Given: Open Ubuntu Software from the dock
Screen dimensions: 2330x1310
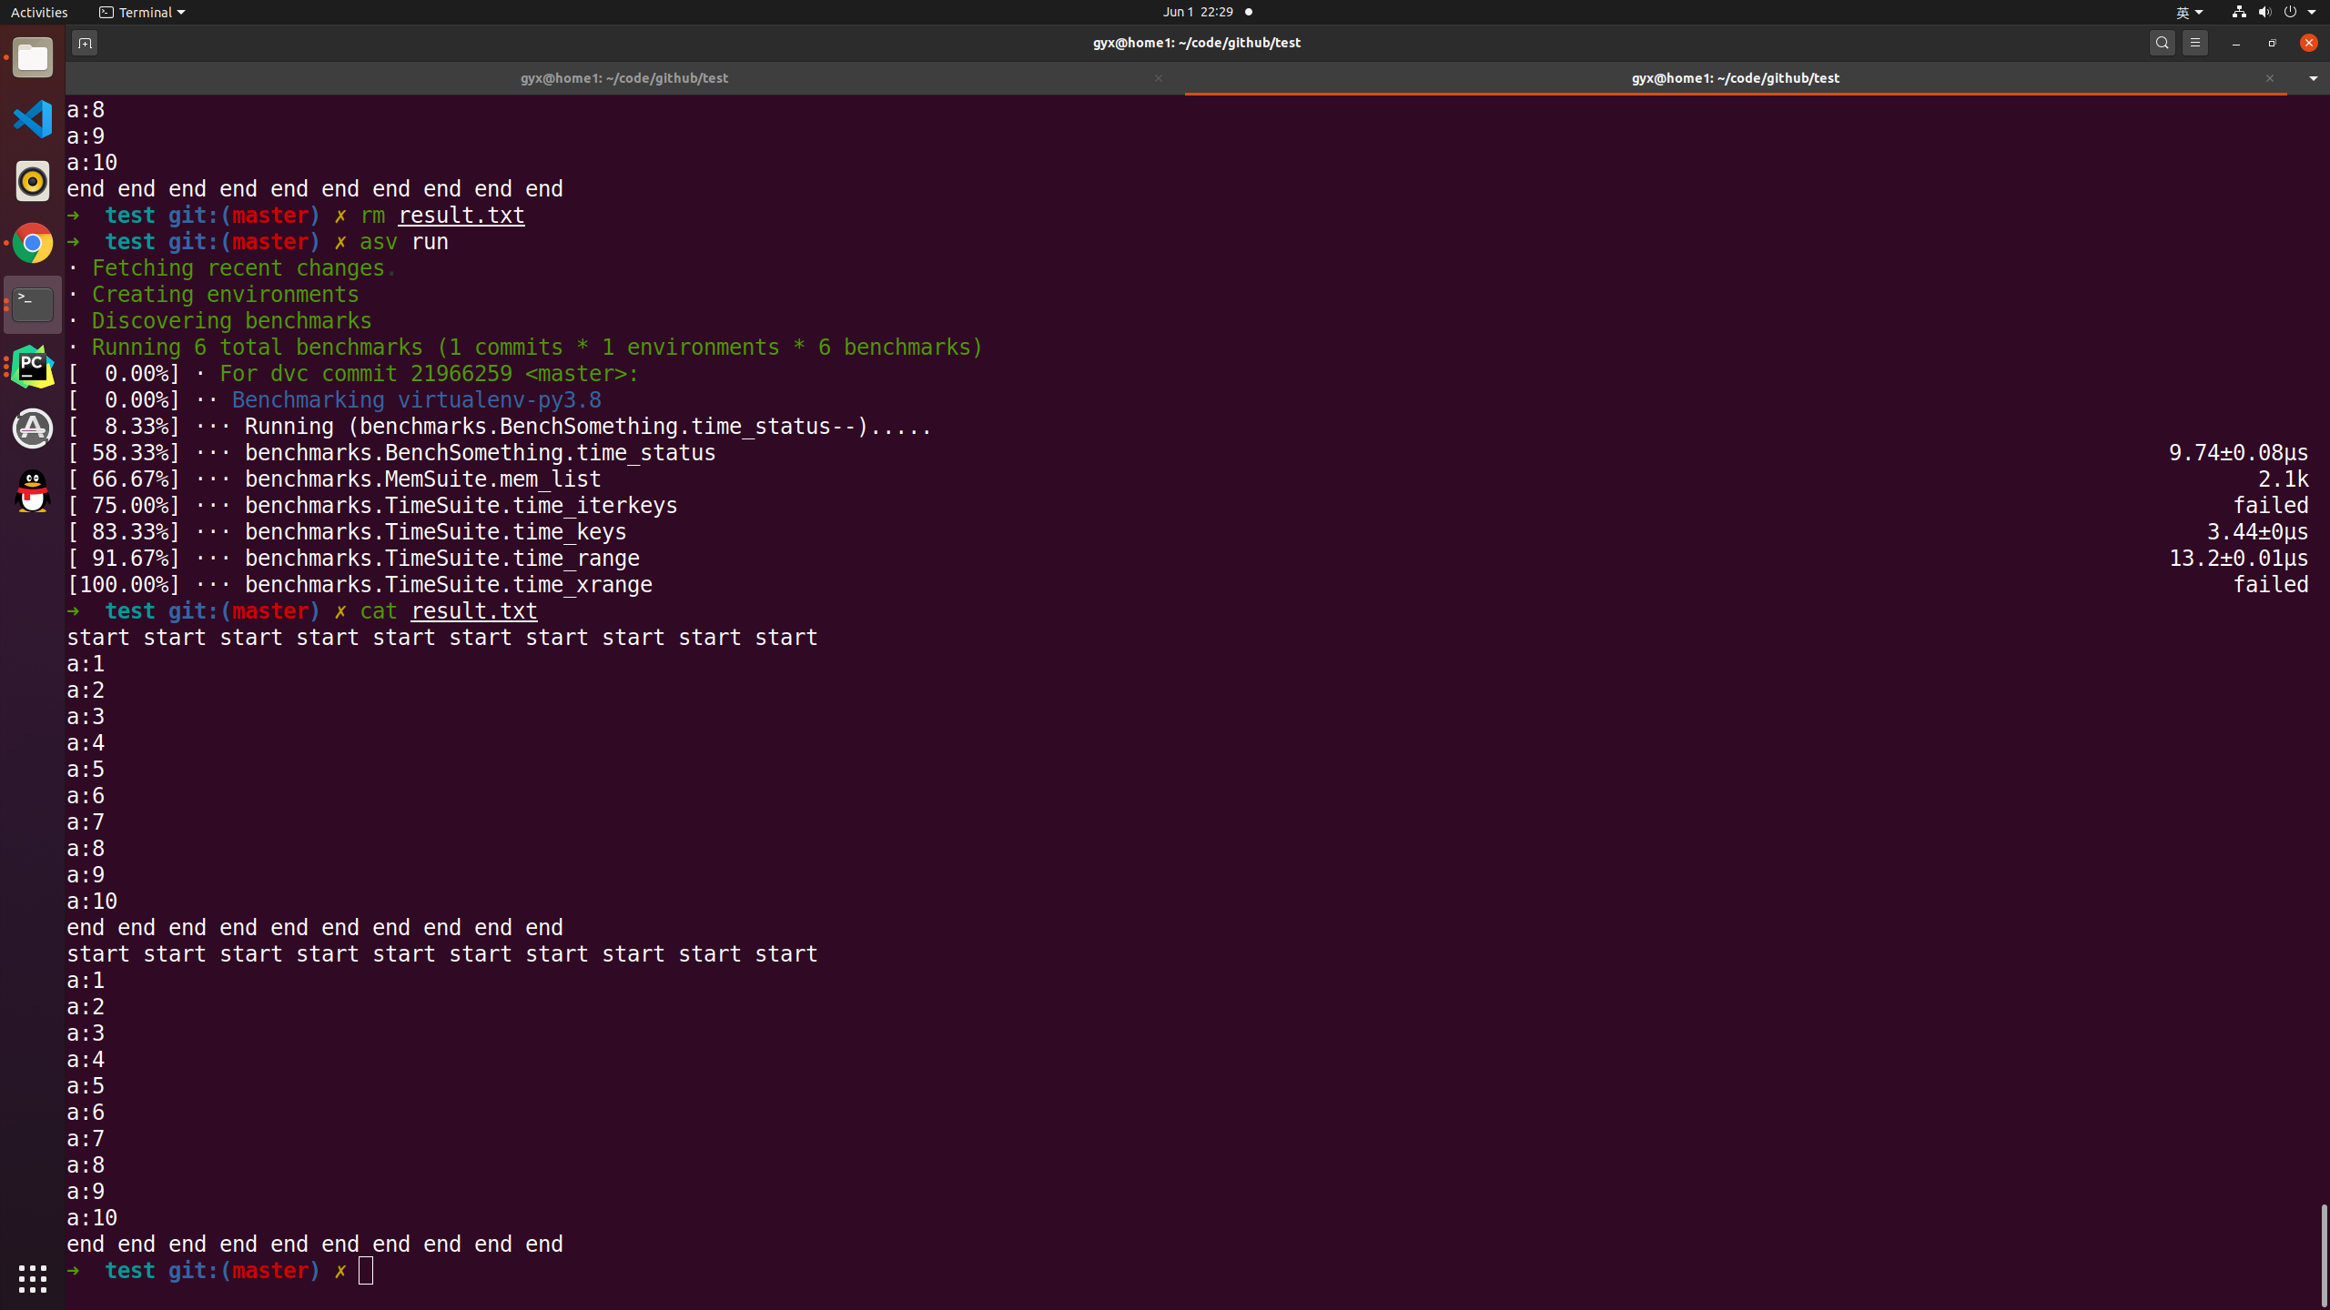Looking at the screenshot, I should tap(32, 428).
